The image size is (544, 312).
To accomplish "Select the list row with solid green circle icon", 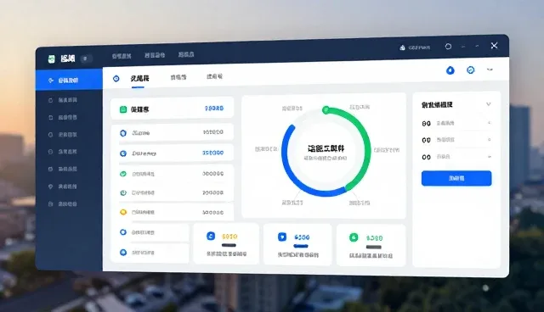I will coord(172,174).
